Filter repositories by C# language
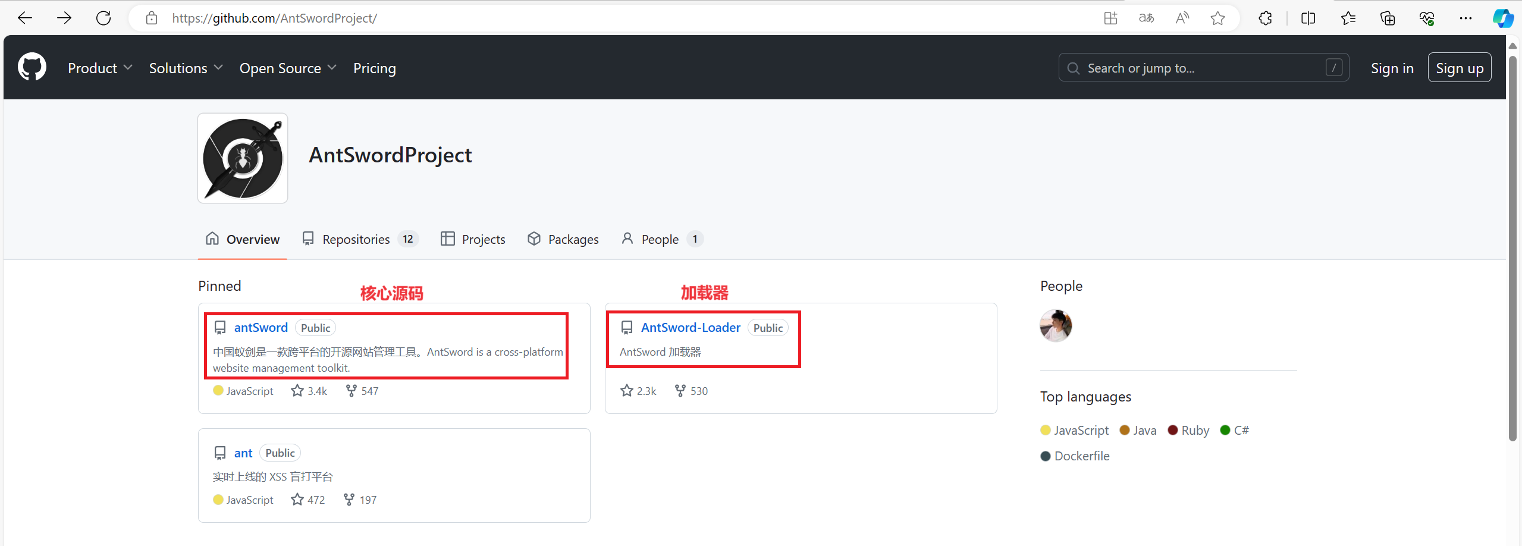This screenshot has height=546, width=1522. (1234, 430)
